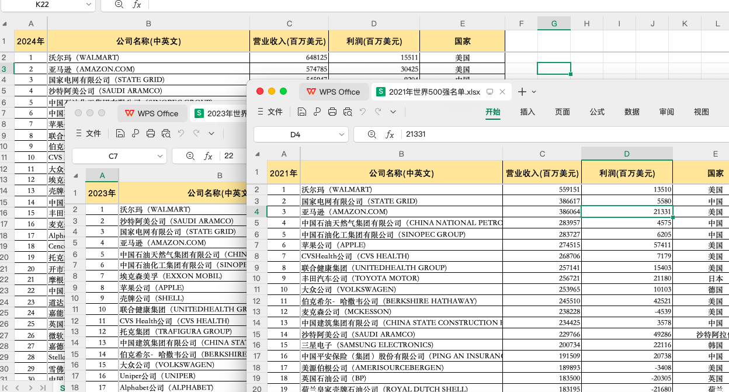
Task: Open the 公式 ribbon tab
Action: (597, 112)
